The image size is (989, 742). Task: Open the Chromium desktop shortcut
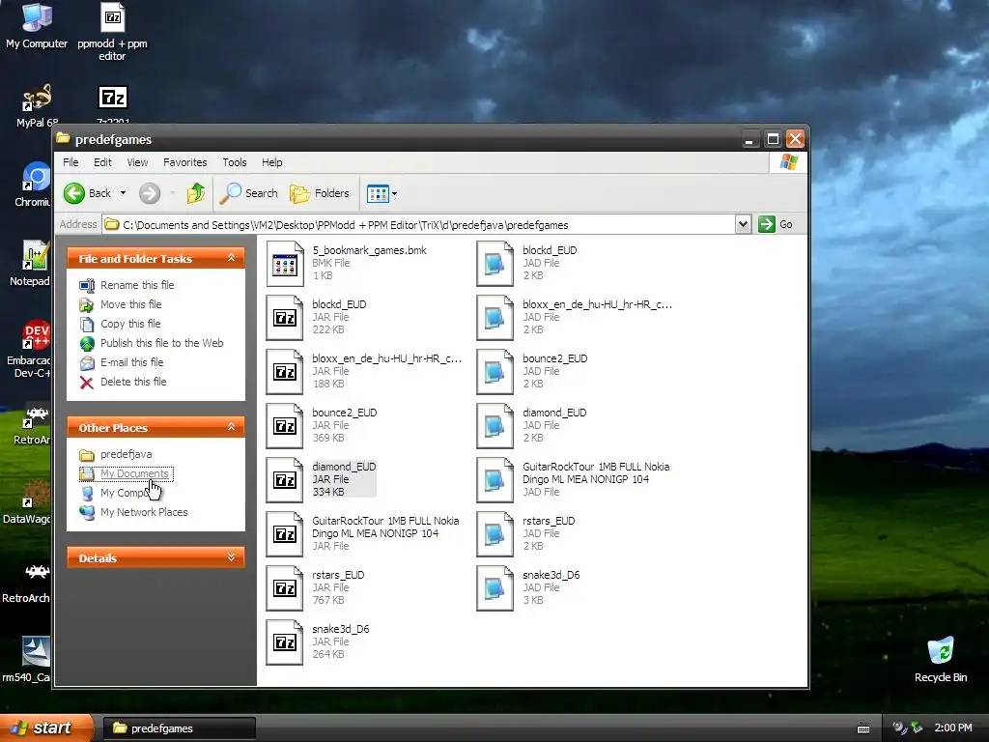[x=33, y=185]
